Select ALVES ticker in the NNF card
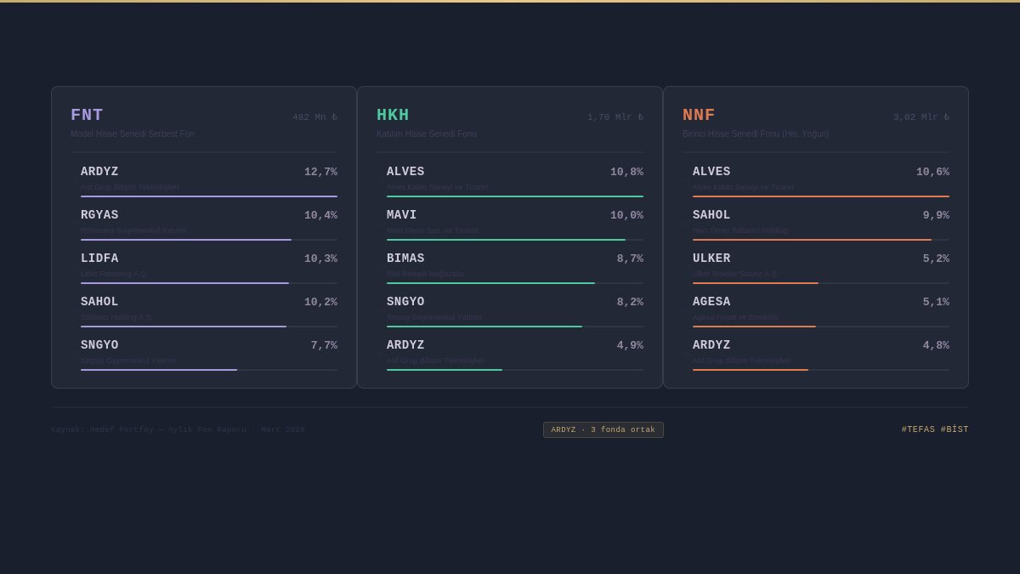The height and width of the screenshot is (574, 1020). pos(711,172)
